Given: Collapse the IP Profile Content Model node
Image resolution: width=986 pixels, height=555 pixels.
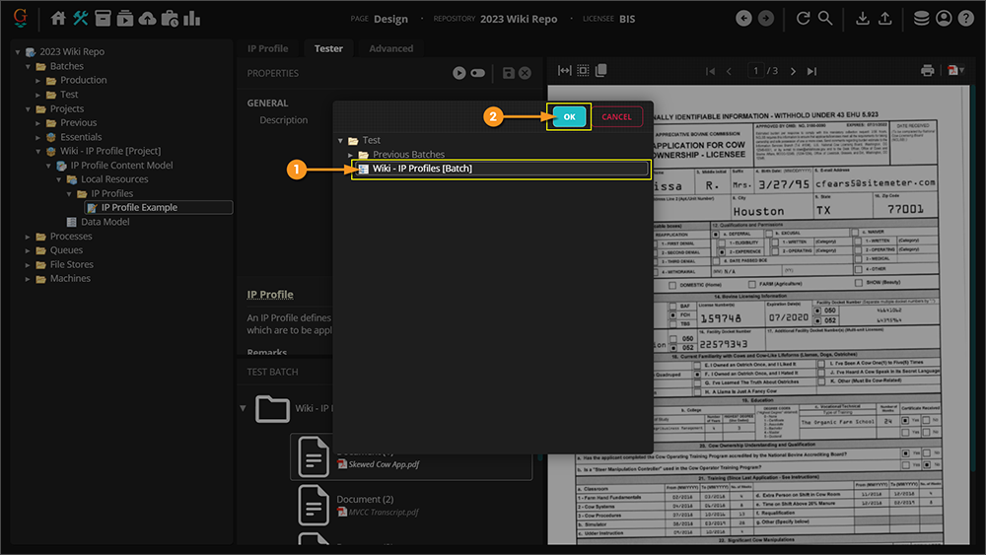Looking at the screenshot, I should pyautogui.click(x=48, y=166).
